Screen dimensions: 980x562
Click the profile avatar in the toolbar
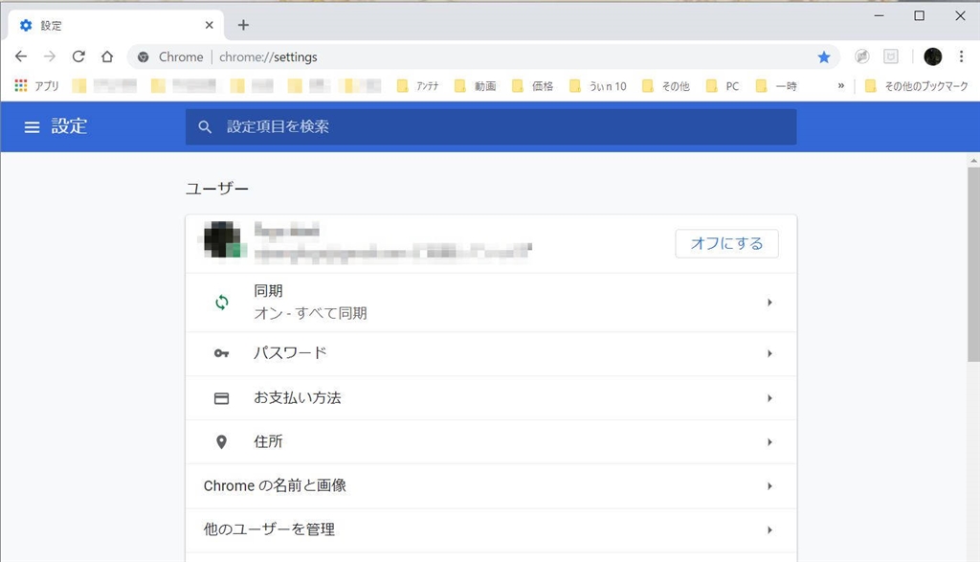coord(932,56)
